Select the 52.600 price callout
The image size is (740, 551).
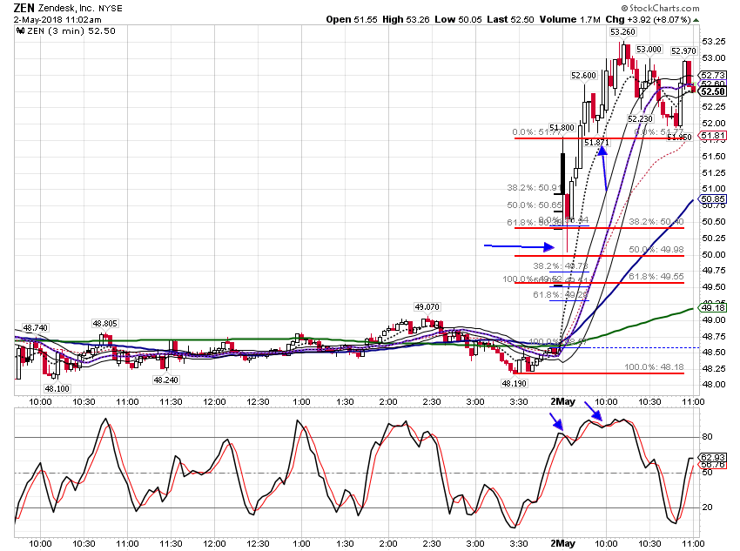(584, 76)
